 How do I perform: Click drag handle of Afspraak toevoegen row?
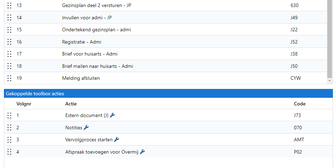10,152
